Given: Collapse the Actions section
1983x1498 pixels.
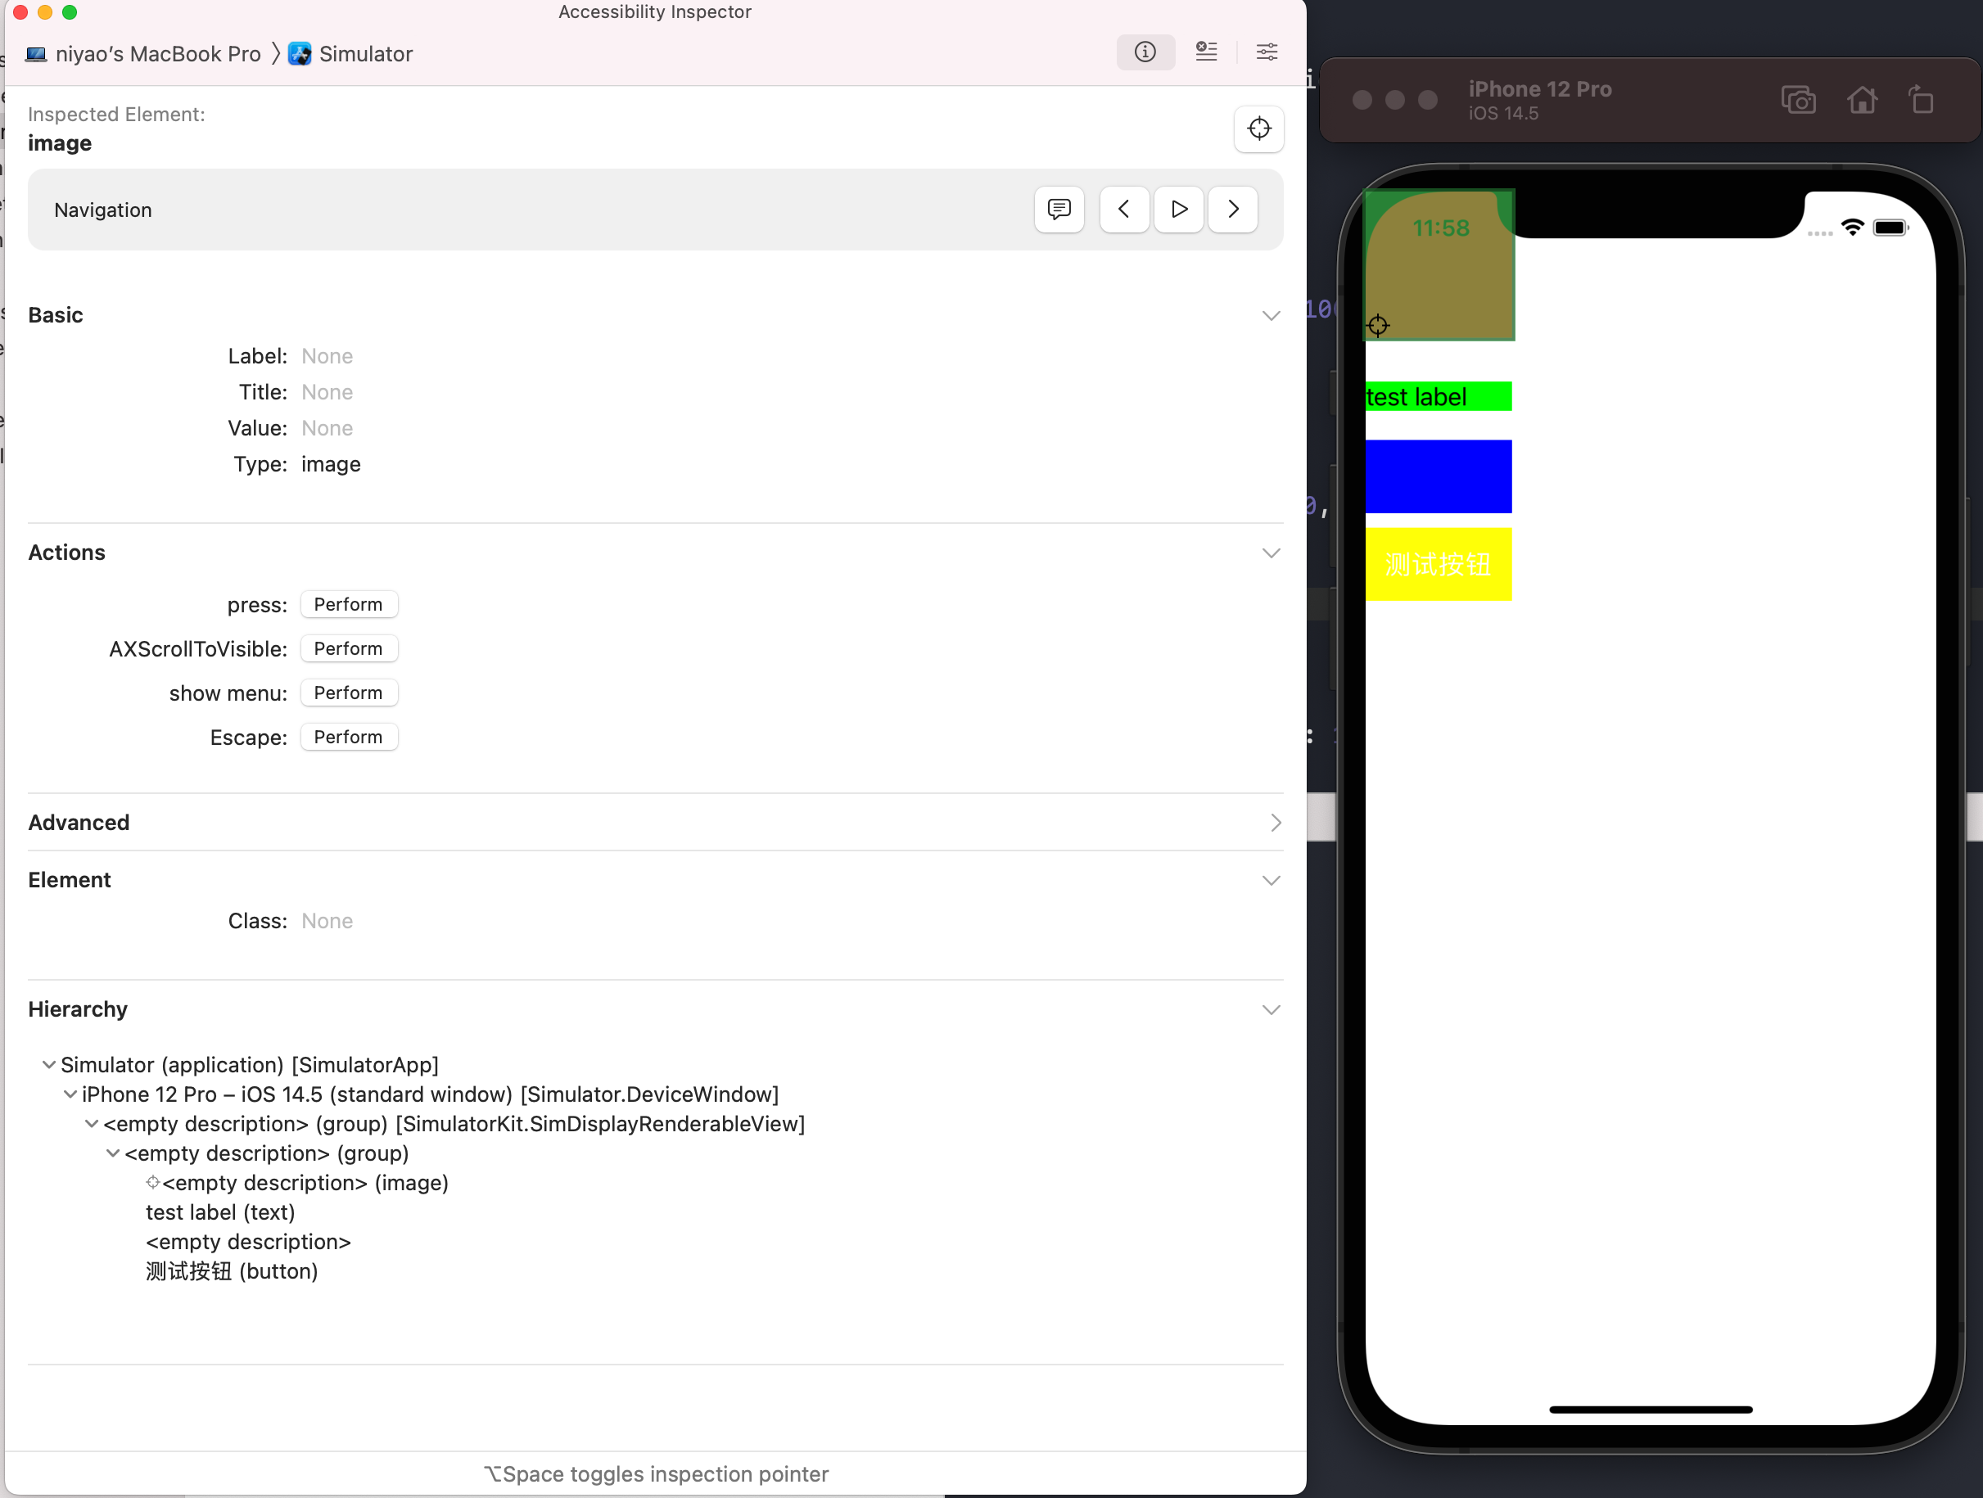Looking at the screenshot, I should (x=1271, y=553).
